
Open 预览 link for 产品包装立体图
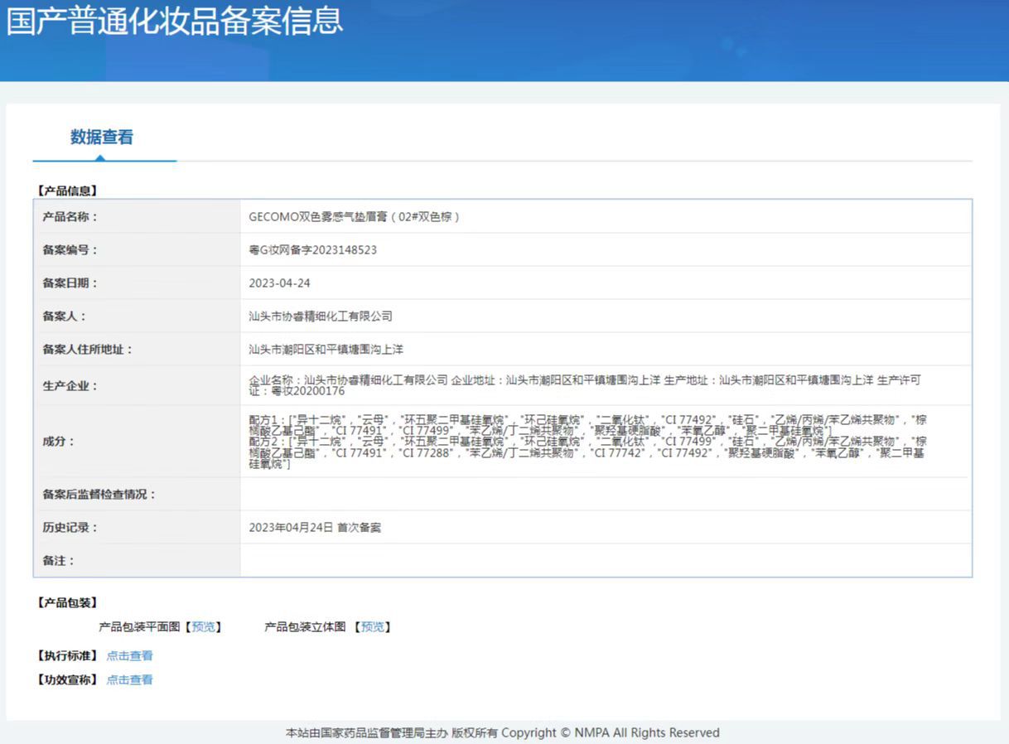pyautogui.click(x=373, y=627)
